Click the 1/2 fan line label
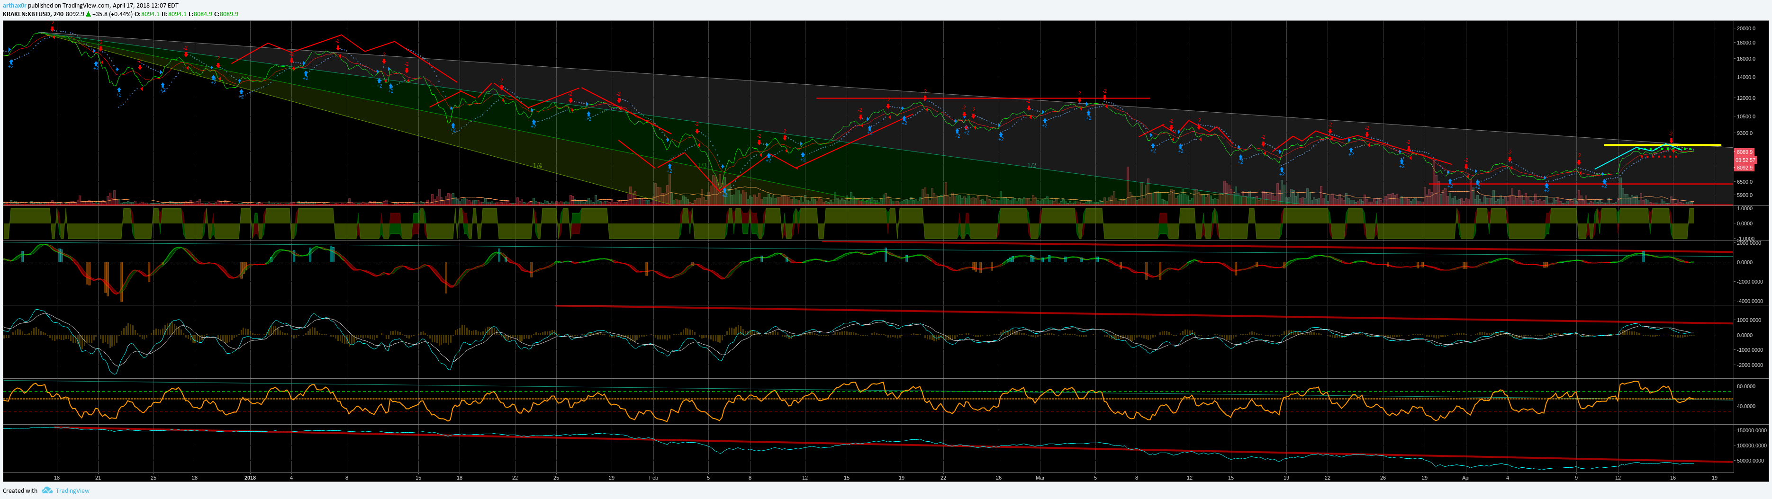 (1032, 166)
